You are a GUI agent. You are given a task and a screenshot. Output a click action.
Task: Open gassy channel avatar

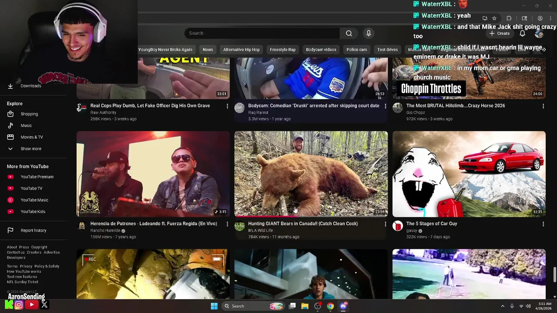(398, 226)
